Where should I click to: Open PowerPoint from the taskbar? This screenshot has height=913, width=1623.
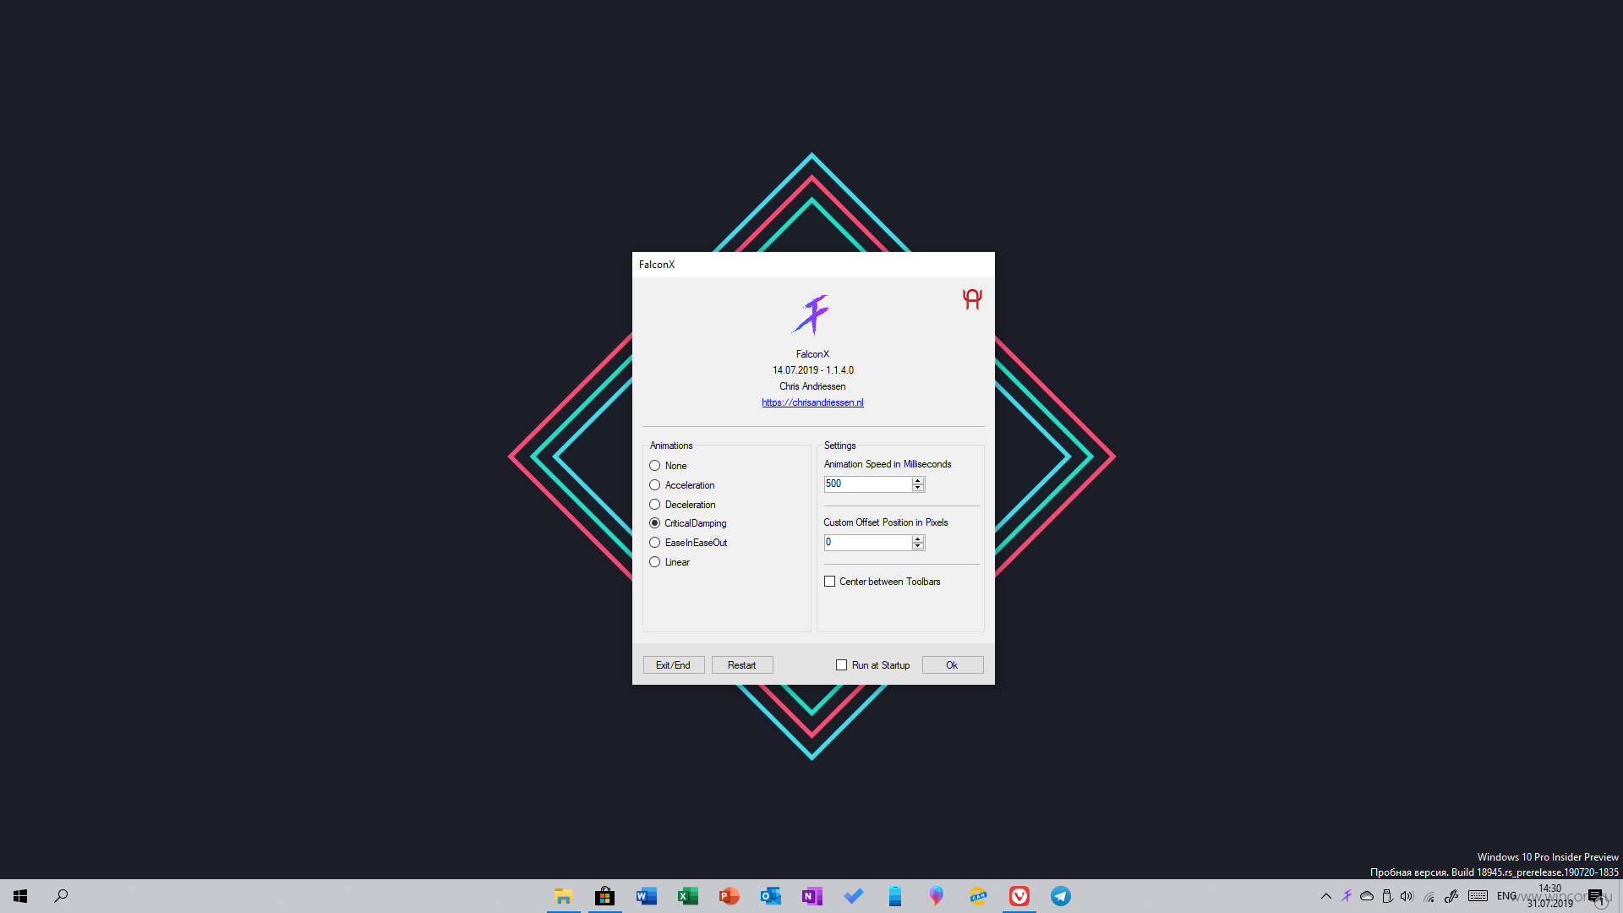(730, 896)
